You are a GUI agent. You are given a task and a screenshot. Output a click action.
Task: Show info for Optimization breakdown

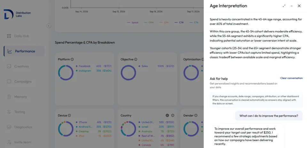click(203, 59)
